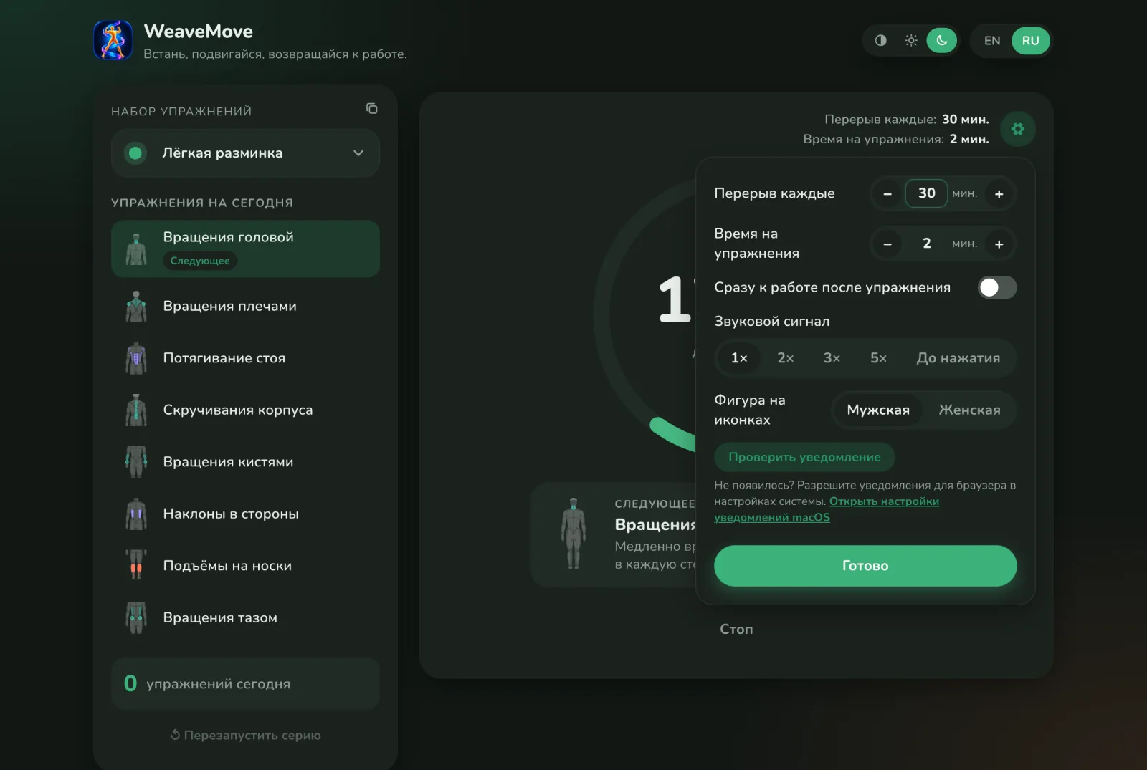Decrease Время на упражнения with minus

(x=887, y=244)
